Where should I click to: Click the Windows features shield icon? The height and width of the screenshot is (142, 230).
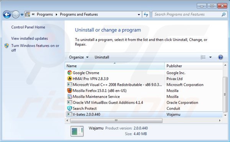coord(7,46)
